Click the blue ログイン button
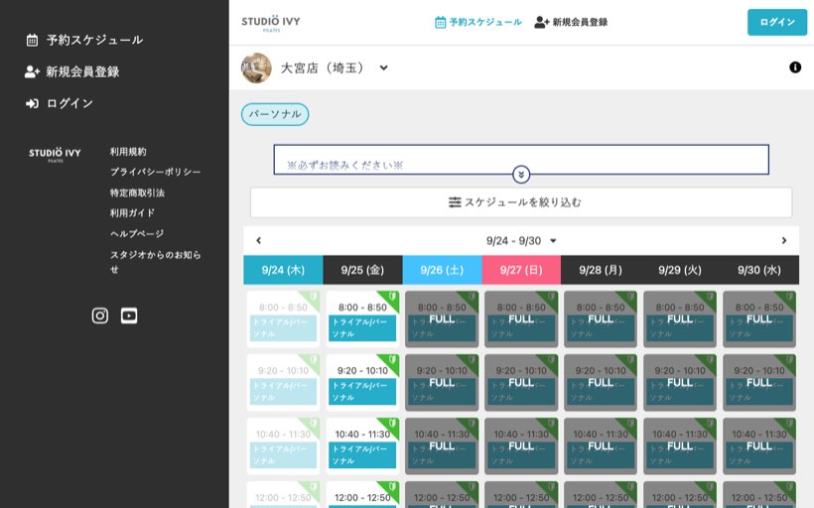Image resolution: width=814 pixels, height=508 pixels. (x=777, y=22)
